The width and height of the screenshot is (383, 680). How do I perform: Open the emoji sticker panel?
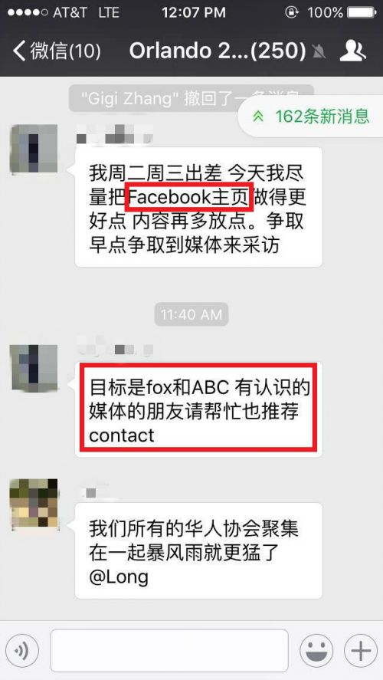point(316,651)
